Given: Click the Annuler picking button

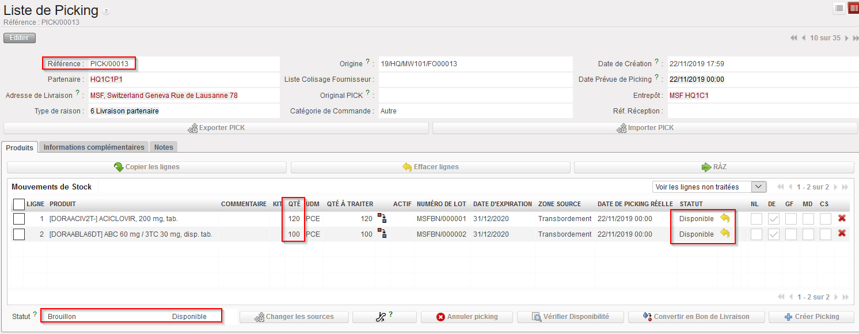Looking at the screenshot, I should pyautogui.click(x=466, y=317).
